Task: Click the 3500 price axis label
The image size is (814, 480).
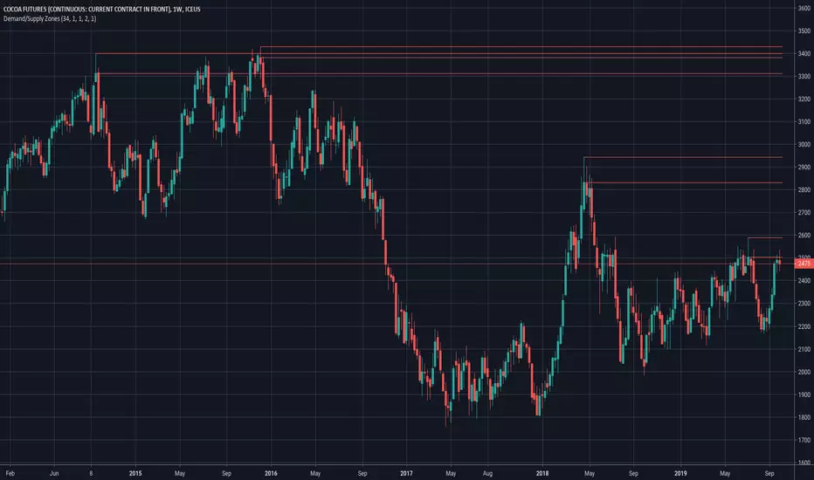Action: tap(804, 31)
